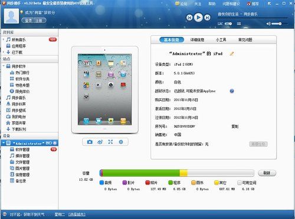Viewport: 295px width, 219px height.
Task: Open 图片管理 picture management item
Action: [x=22, y=168]
